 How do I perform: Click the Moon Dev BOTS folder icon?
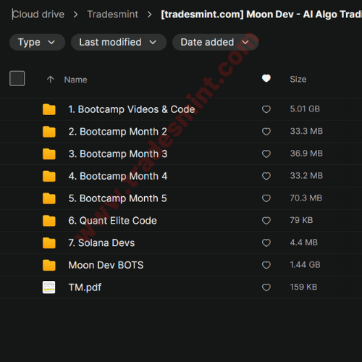tap(49, 265)
